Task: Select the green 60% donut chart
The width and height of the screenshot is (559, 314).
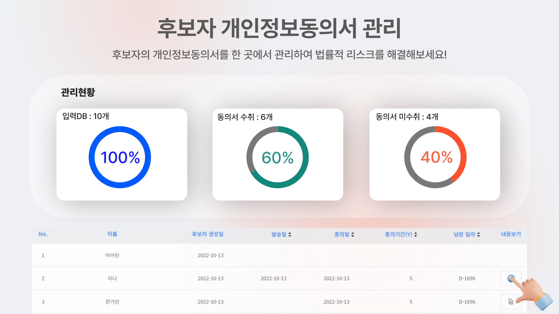Action: coord(277,157)
